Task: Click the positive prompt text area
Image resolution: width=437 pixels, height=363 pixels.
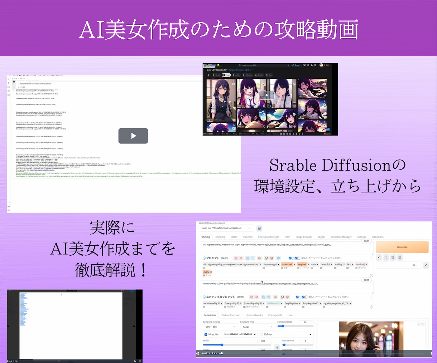Action: (287, 248)
